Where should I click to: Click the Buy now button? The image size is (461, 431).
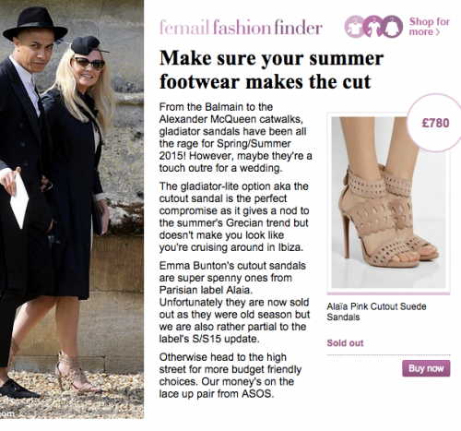[426, 368]
